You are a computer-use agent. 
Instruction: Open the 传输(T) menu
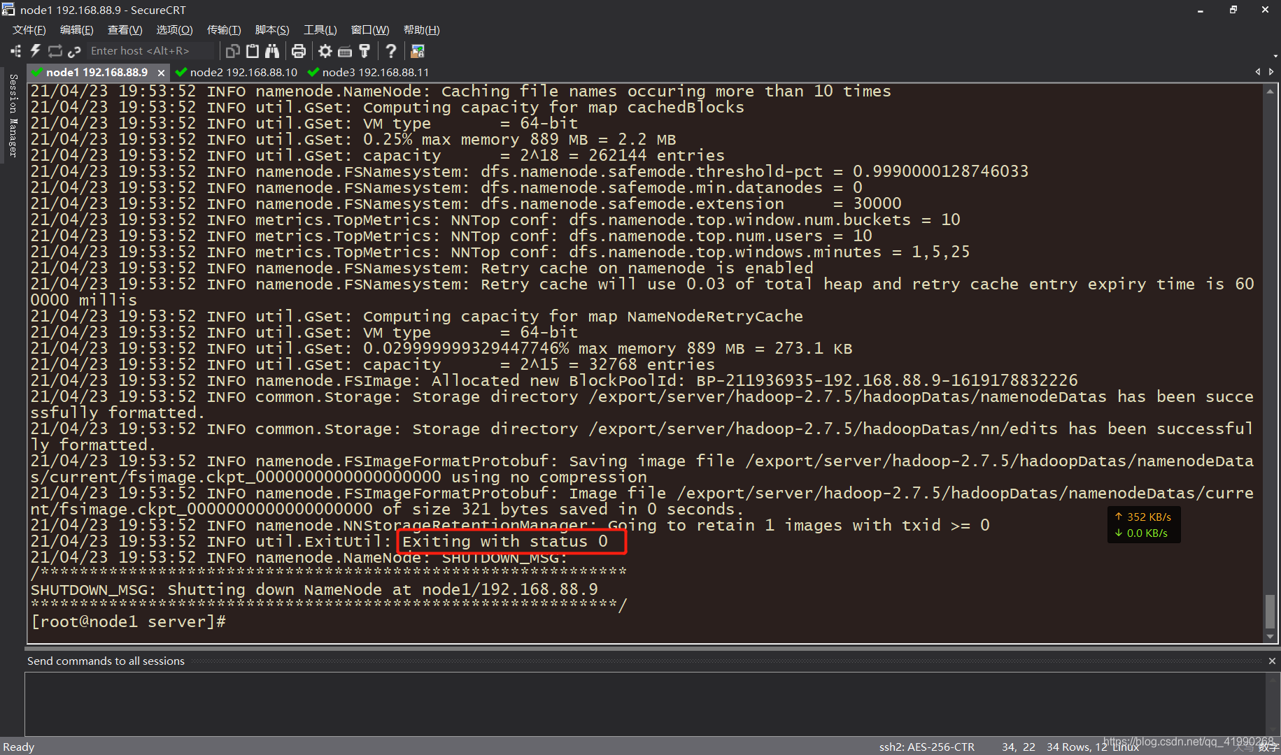(x=224, y=30)
